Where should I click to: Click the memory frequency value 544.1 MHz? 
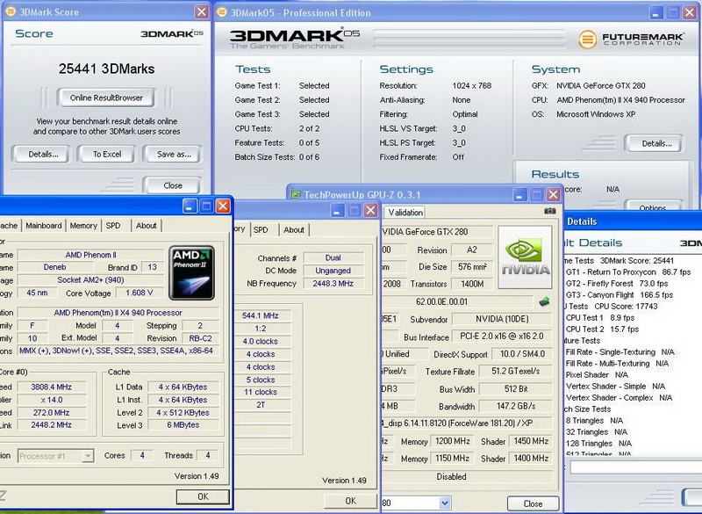pyautogui.click(x=261, y=315)
